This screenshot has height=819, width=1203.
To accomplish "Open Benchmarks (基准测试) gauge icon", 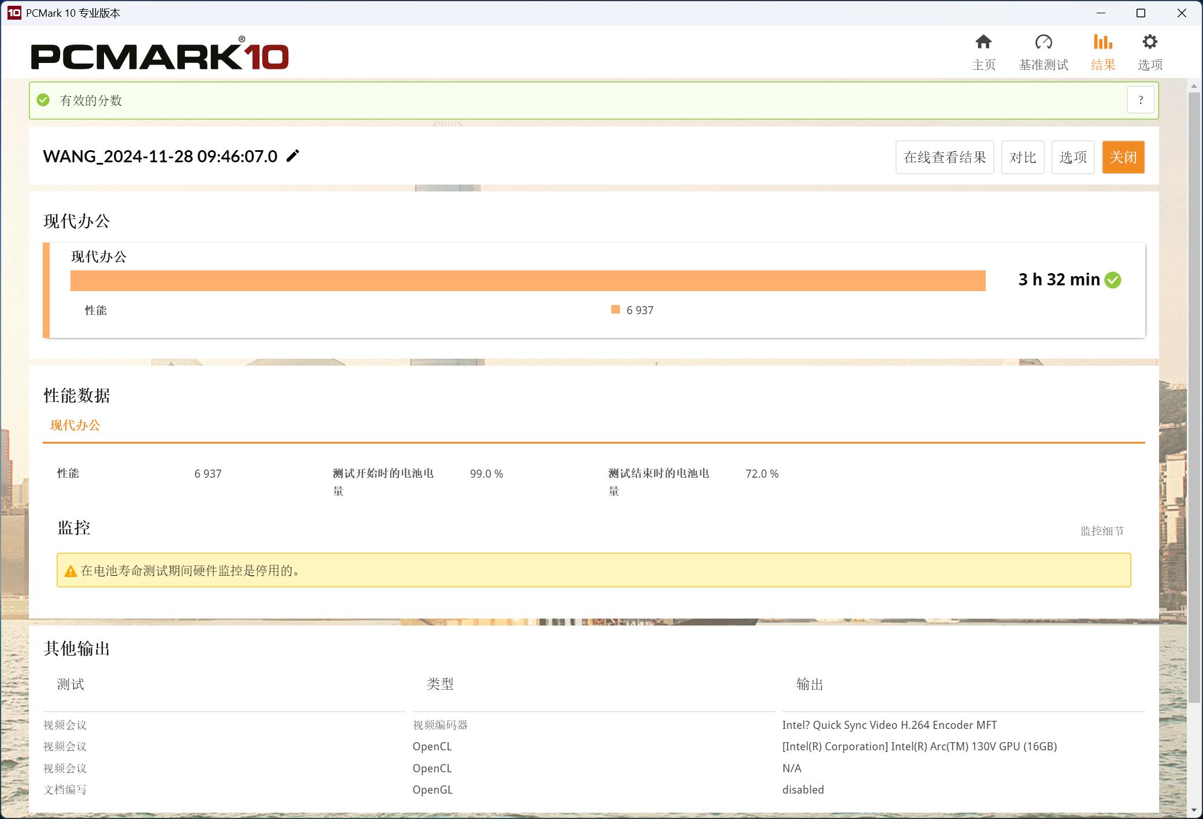I will pyautogui.click(x=1043, y=42).
